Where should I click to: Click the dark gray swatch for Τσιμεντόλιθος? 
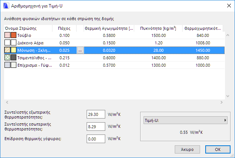pyautogui.click(x=13, y=58)
